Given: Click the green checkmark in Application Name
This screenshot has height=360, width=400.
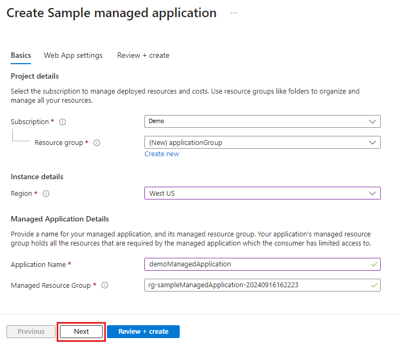Looking at the screenshot, I should click(x=374, y=264).
